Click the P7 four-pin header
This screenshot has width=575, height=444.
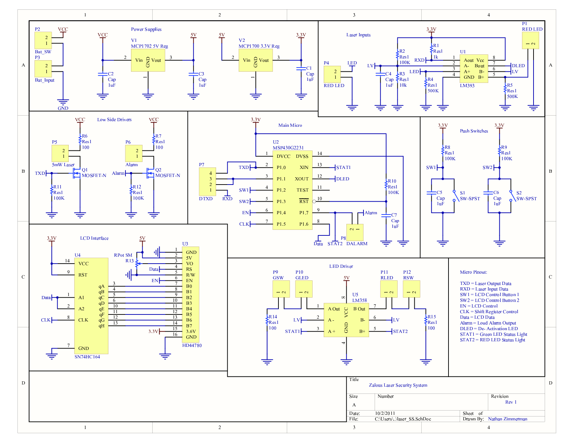tap(207, 182)
